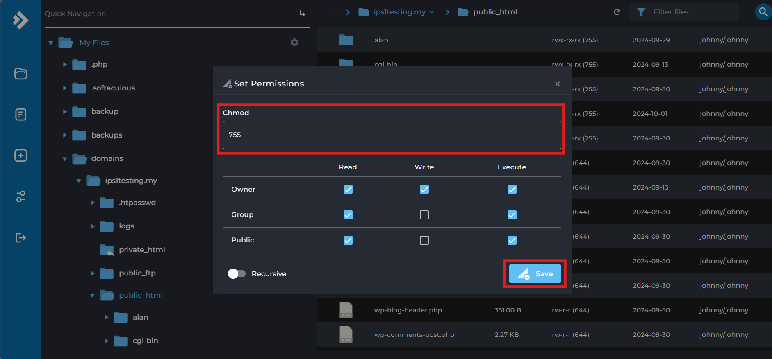The width and height of the screenshot is (772, 359).
Task: Save the permission changes
Action: pos(535,274)
